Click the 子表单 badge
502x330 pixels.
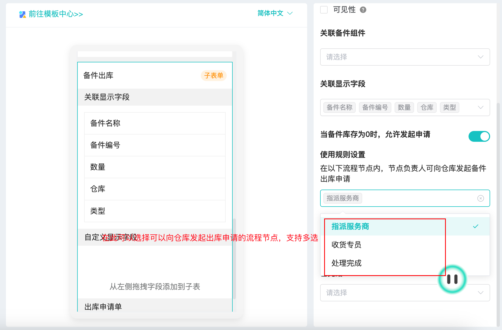(x=213, y=76)
